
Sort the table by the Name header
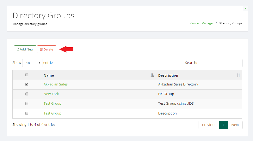tap(49, 75)
